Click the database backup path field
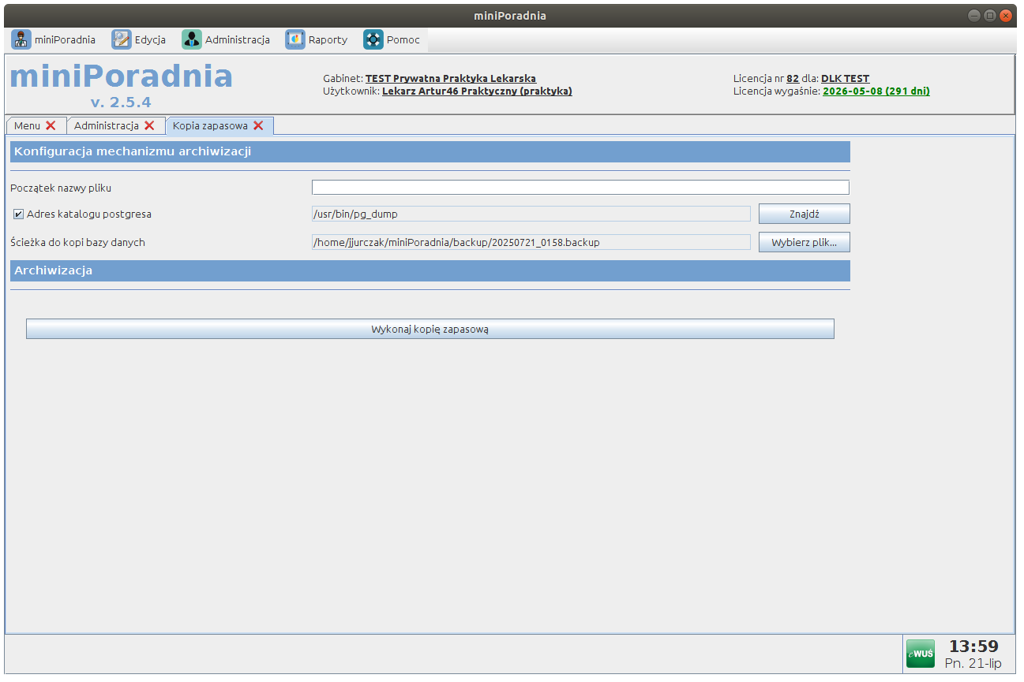The image size is (1024, 682). [x=531, y=242]
